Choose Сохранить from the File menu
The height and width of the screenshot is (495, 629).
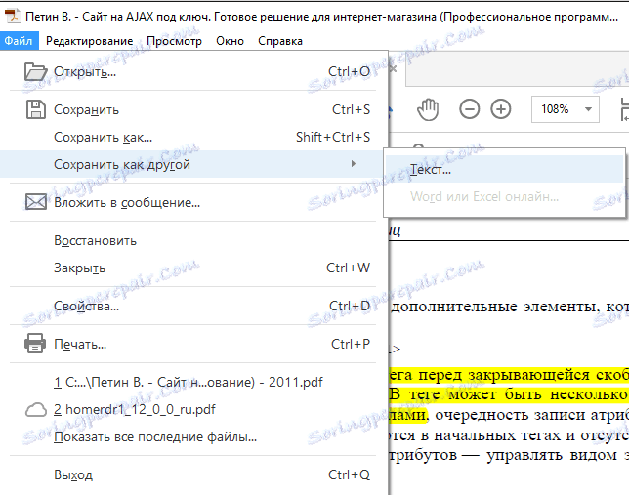coord(194,109)
